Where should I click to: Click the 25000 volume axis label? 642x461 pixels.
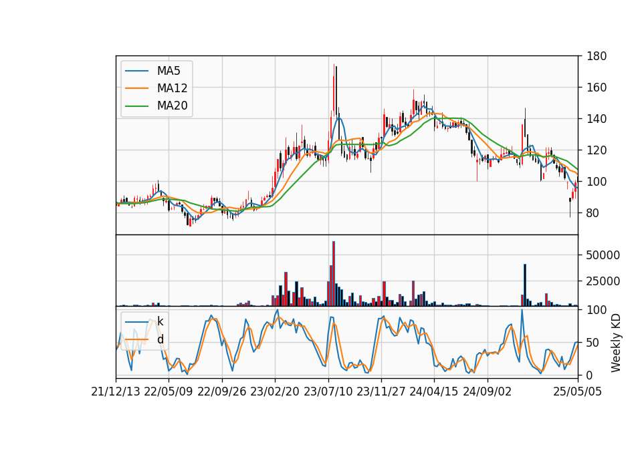click(x=603, y=281)
